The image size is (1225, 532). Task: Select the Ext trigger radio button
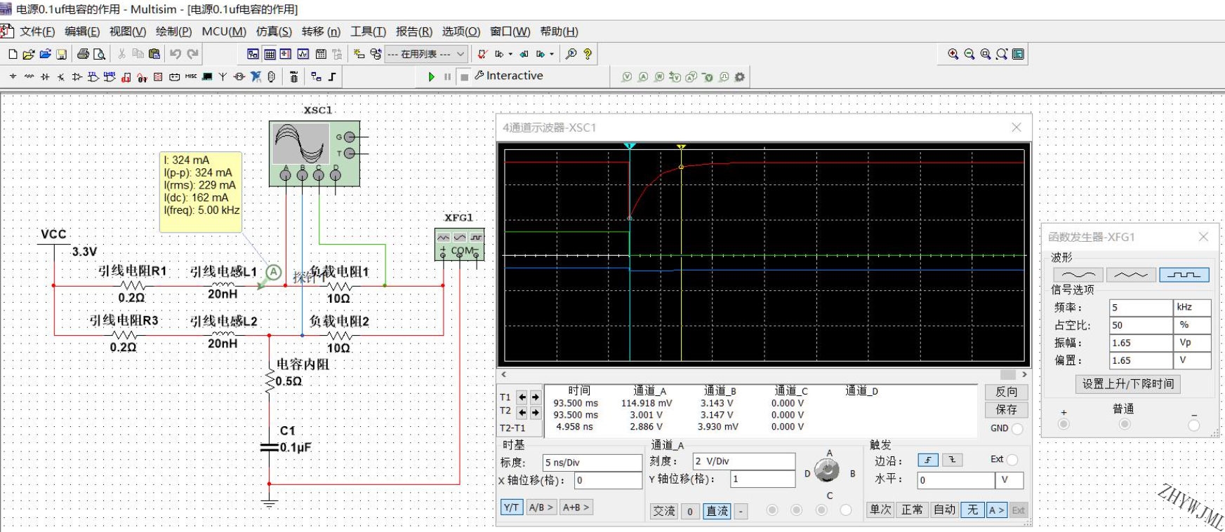click(1012, 460)
